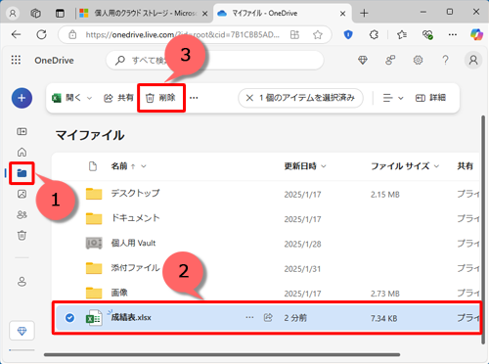
Task: Open the rewards icon in OneDrive header
Action: [x=390, y=60]
